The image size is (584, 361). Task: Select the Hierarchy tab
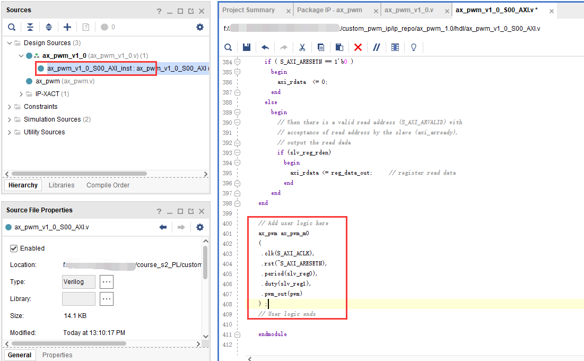point(23,185)
